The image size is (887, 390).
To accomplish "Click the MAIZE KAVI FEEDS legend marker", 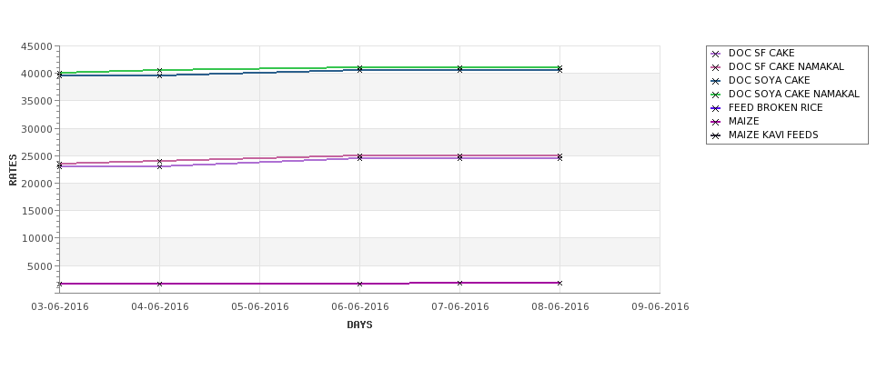I will point(716,135).
